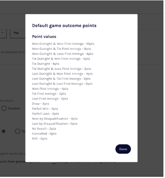
Task: Click the Won First Innings - 4pts line
Action: click(50, 89)
